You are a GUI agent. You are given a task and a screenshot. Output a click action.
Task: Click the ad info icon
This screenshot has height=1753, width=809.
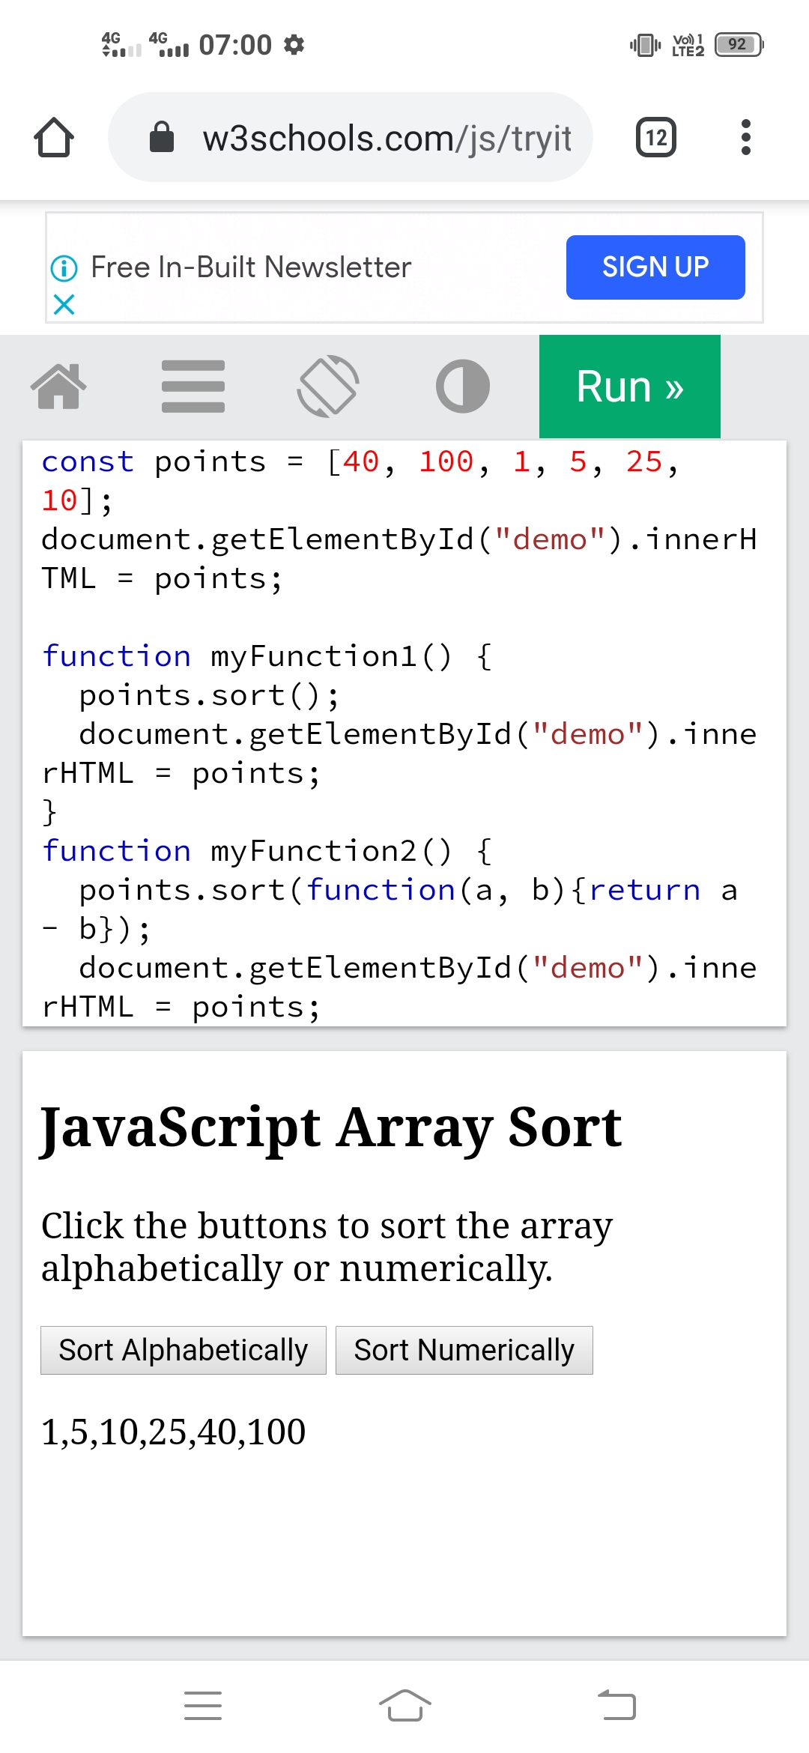click(x=64, y=268)
